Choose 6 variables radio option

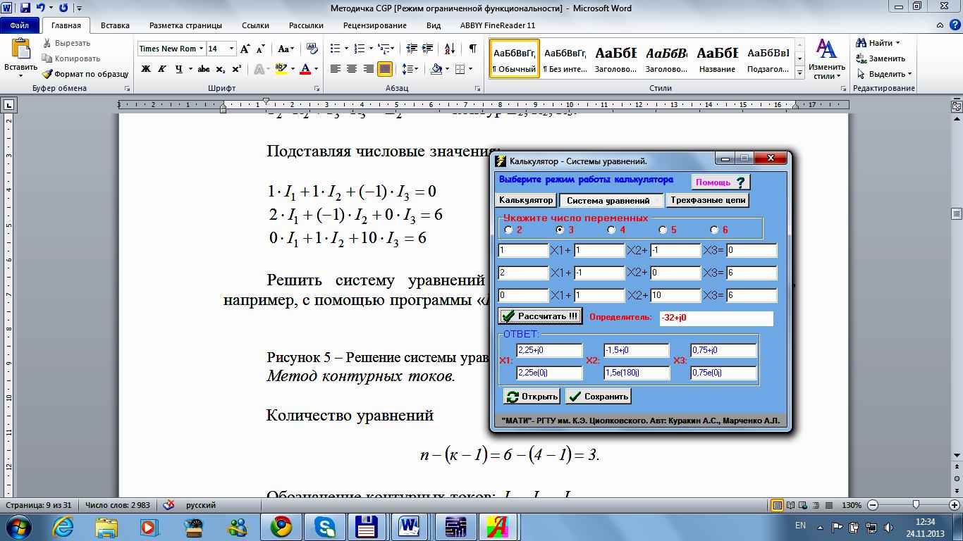tap(714, 230)
